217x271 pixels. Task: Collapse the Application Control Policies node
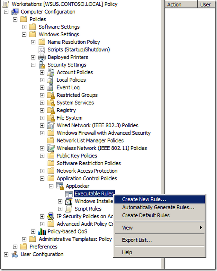point(42,178)
